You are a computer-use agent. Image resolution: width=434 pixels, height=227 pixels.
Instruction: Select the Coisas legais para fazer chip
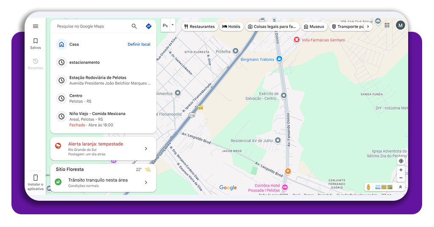click(x=273, y=27)
